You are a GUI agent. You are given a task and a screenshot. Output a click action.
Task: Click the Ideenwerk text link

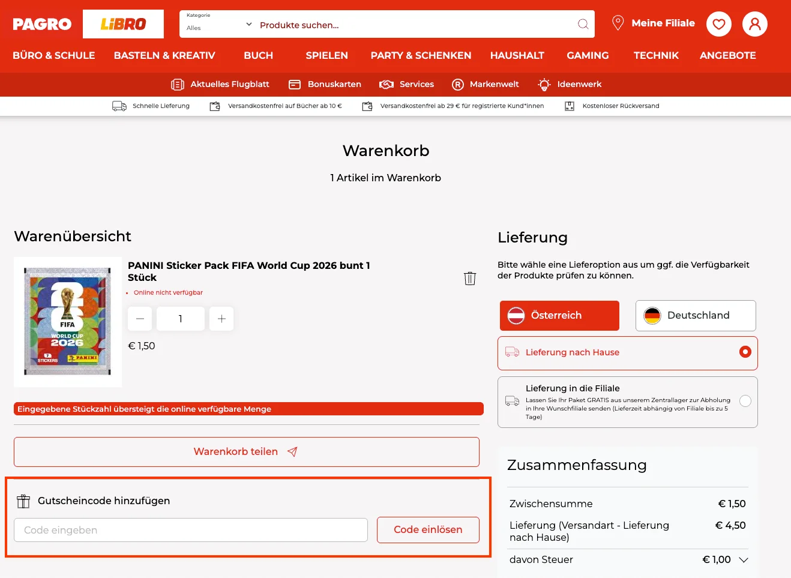click(x=579, y=85)
